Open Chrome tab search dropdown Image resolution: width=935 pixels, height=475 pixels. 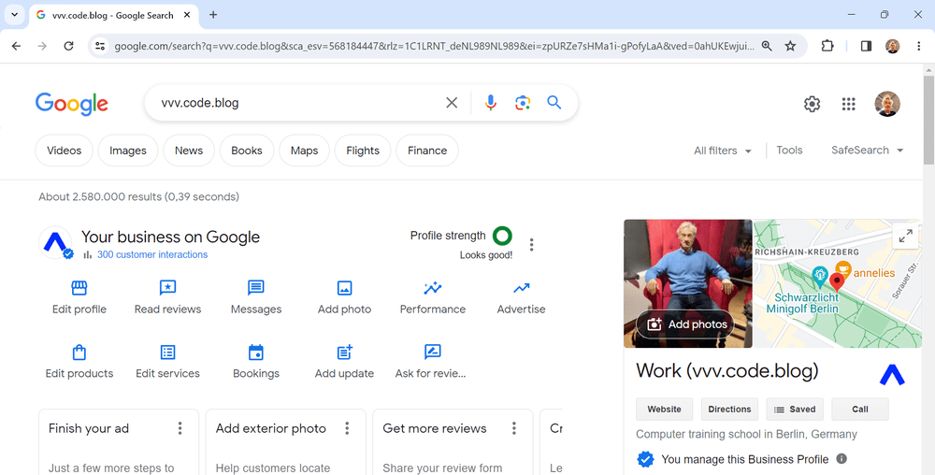coord(15,15)
